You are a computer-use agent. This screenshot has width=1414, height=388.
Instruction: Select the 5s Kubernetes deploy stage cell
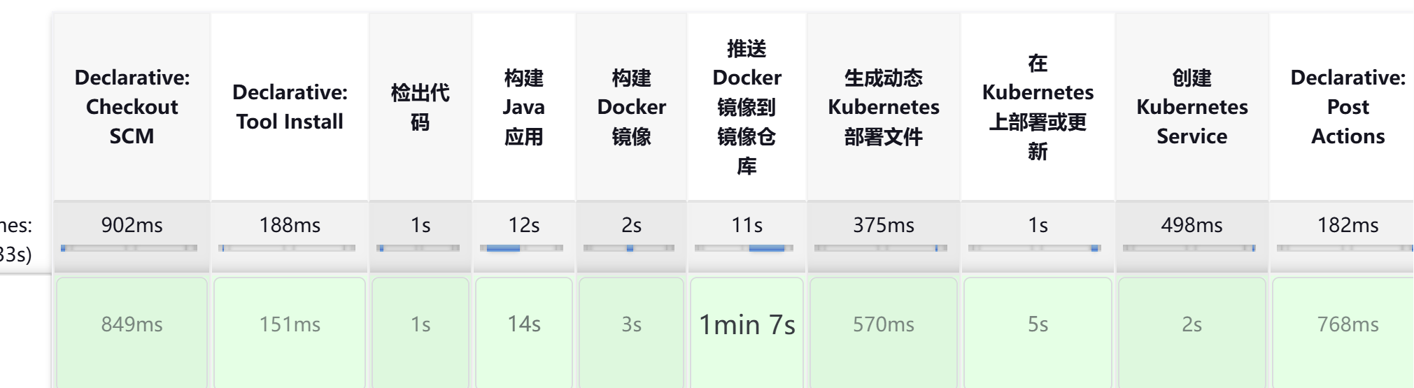click(1038, 325)
